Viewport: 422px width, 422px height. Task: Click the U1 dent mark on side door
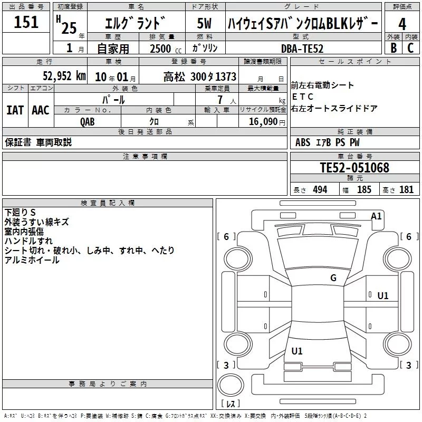point(383,296)
